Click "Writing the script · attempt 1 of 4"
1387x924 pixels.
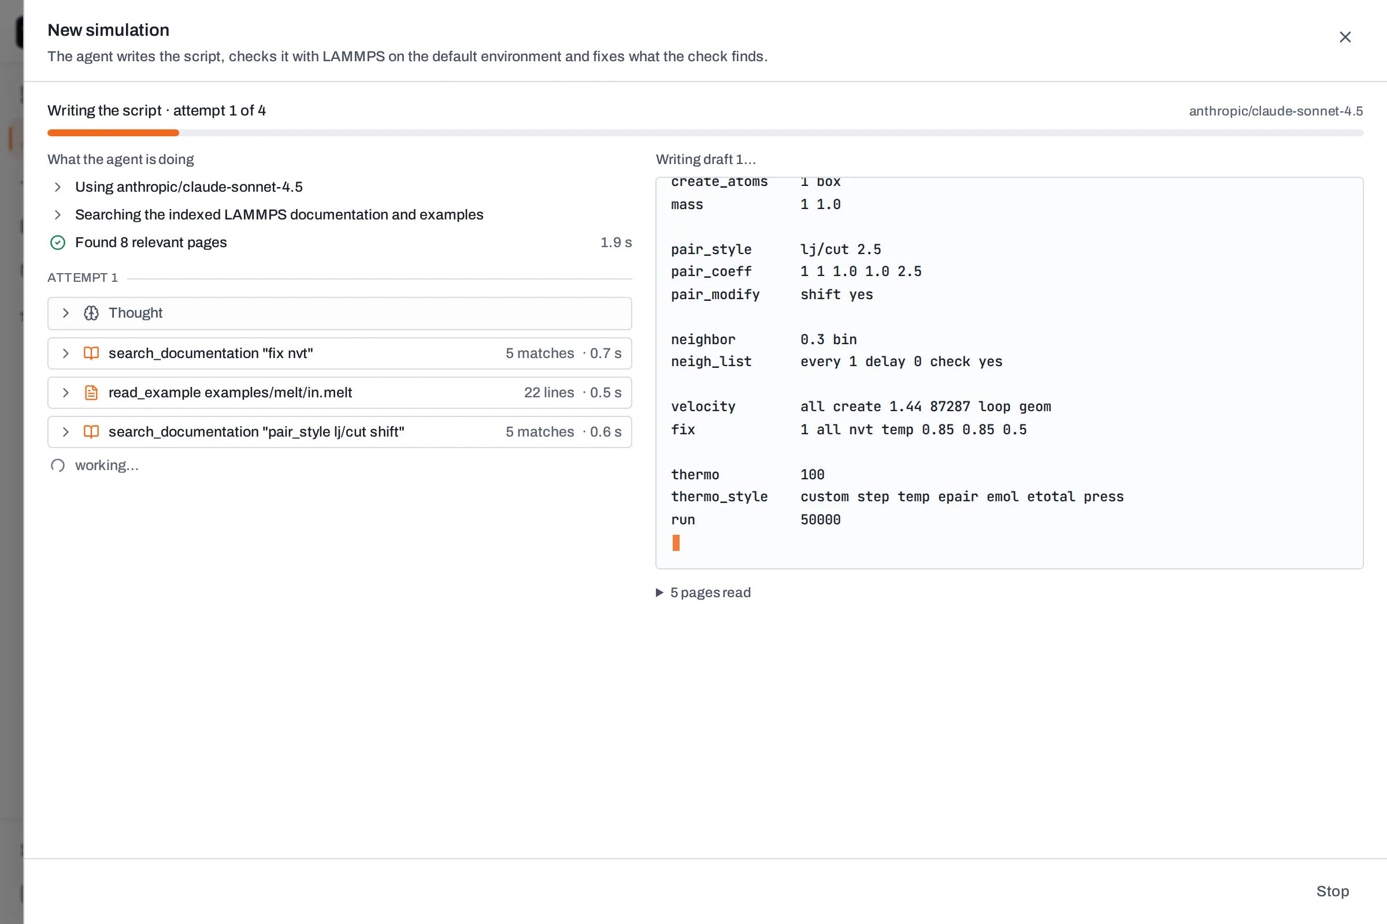click(x=156, y=110)
